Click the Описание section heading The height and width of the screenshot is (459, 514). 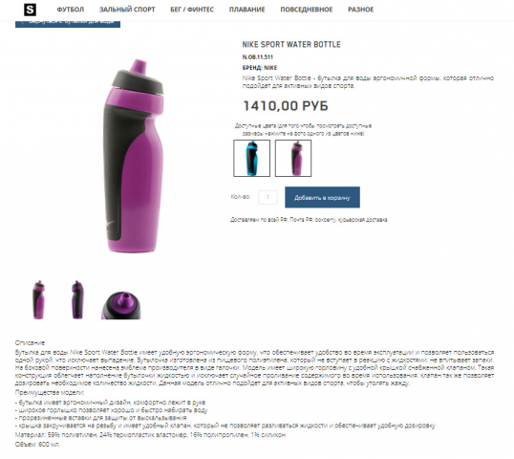[30, 343]
